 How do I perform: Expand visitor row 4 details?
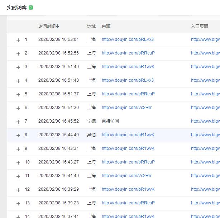(x=18, y=81)
